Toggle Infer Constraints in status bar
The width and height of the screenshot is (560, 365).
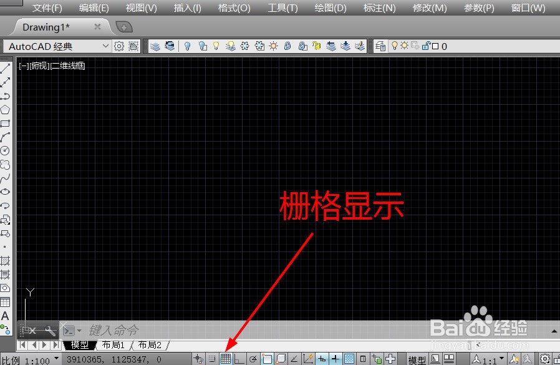tap(198, 359)
